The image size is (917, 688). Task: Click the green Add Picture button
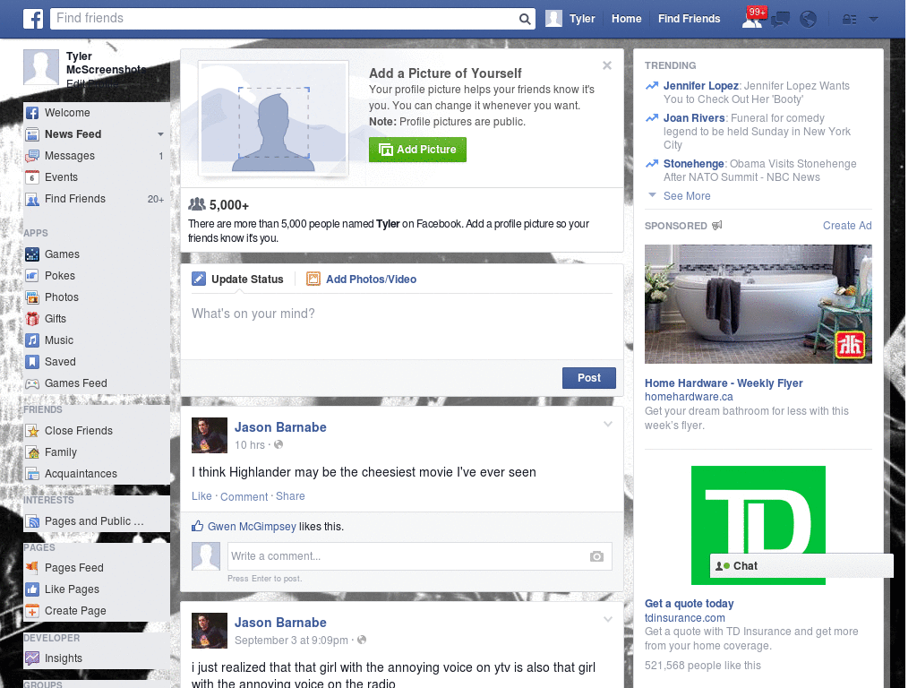point(417,150)
